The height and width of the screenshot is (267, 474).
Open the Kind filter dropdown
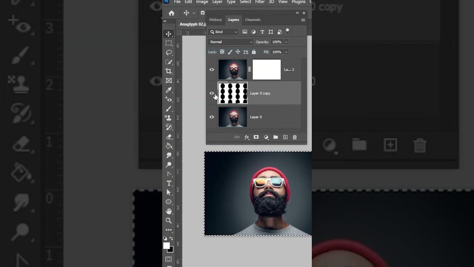224,32
